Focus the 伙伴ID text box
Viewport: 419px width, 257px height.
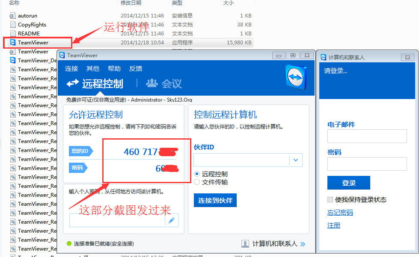point(241,160)
